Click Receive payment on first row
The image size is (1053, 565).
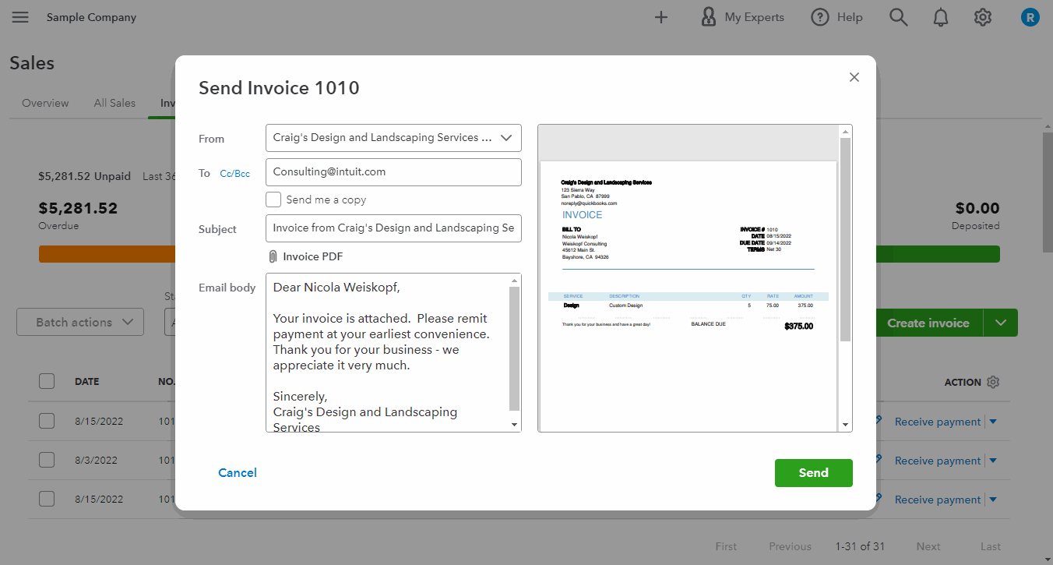click(x=938, y=422)
